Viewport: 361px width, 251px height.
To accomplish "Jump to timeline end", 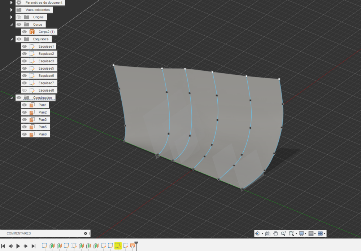I will (x=34, y=246).
